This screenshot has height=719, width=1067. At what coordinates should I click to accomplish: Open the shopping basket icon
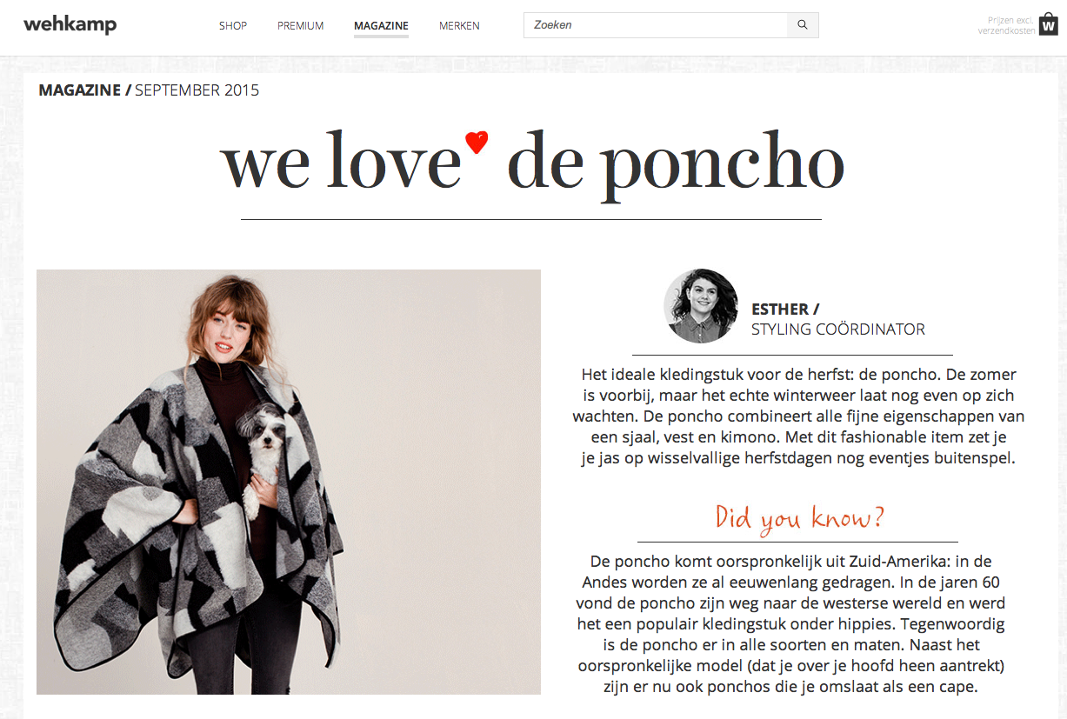click(x=1048, y=24)
